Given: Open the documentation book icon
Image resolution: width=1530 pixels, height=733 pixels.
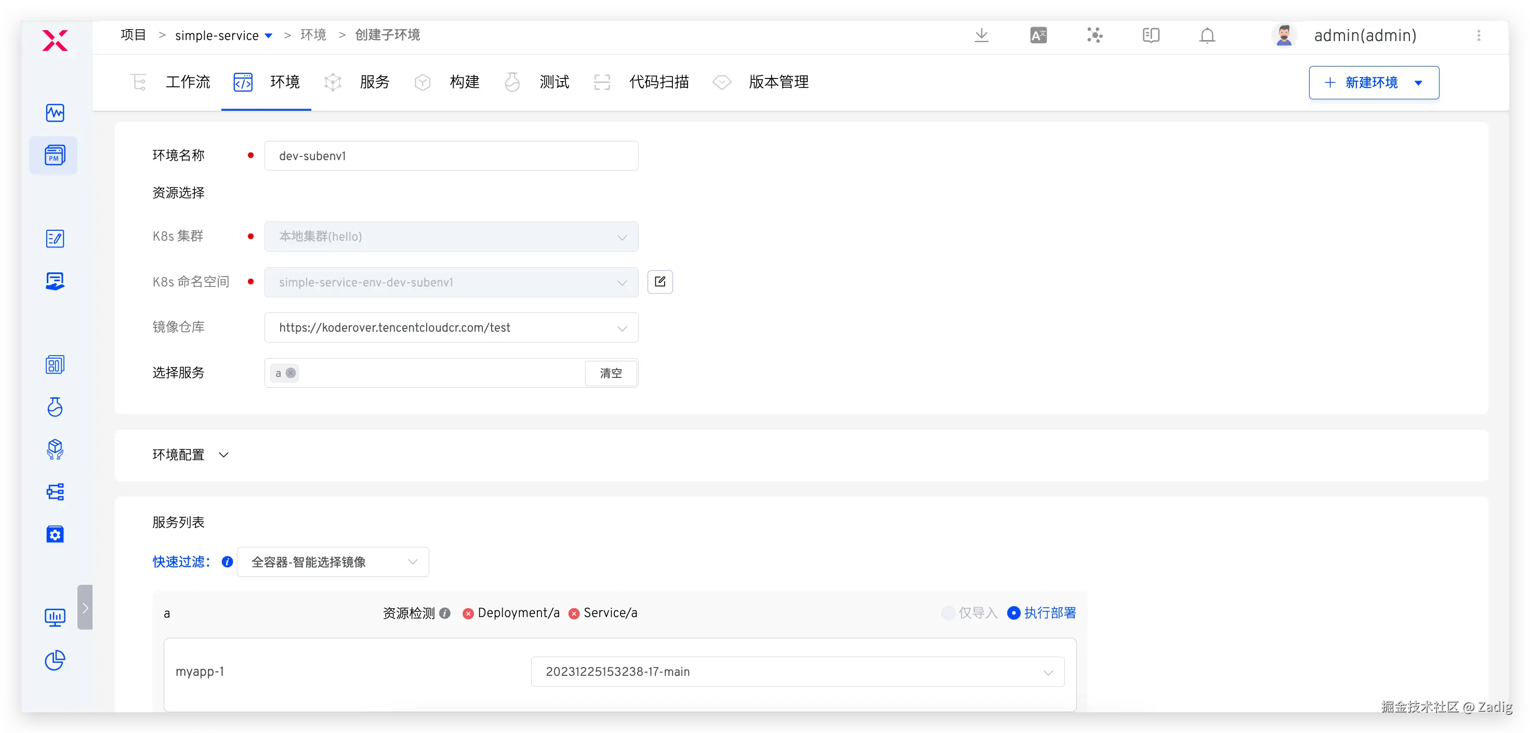Looking at the screenshot, I should [x=1151, y=36].
